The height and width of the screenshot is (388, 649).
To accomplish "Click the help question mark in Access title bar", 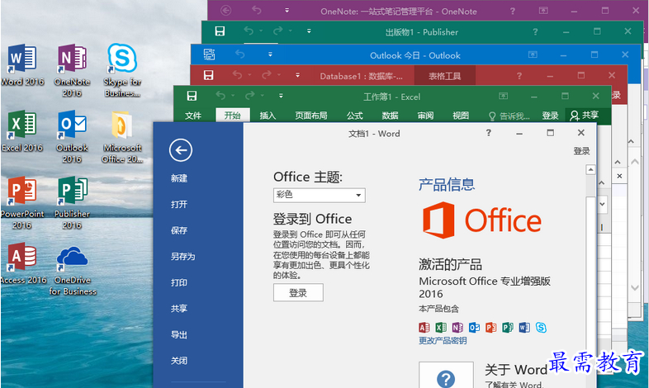I will coord(519,76).
